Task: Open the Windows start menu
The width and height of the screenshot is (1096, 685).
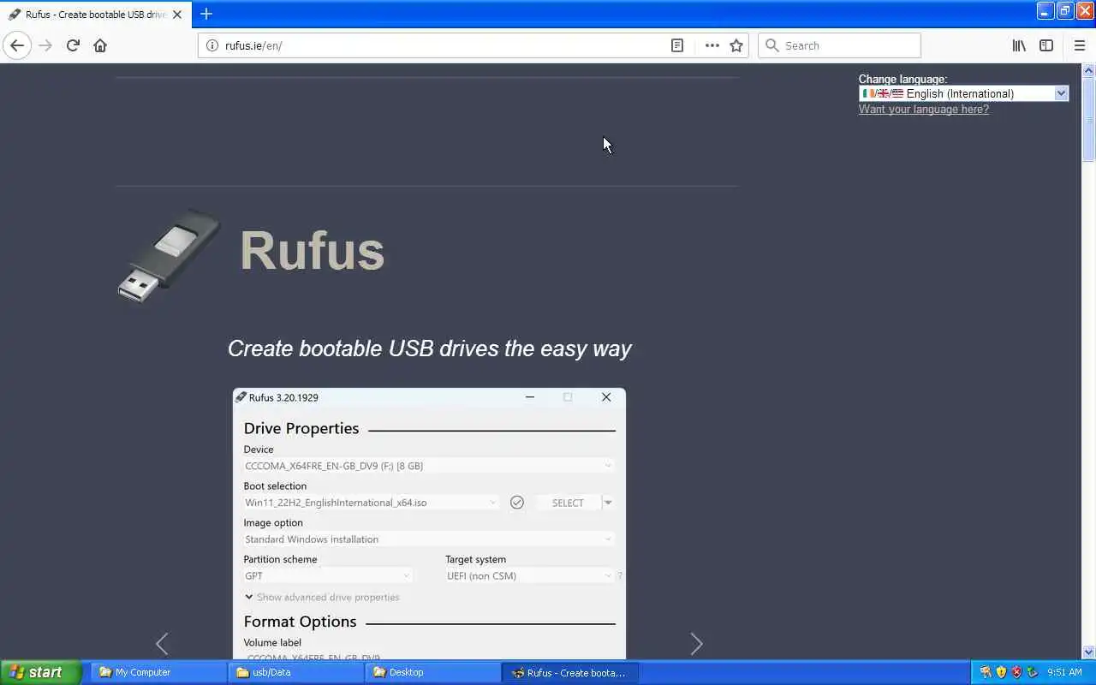Action: [x=40, y=672]
